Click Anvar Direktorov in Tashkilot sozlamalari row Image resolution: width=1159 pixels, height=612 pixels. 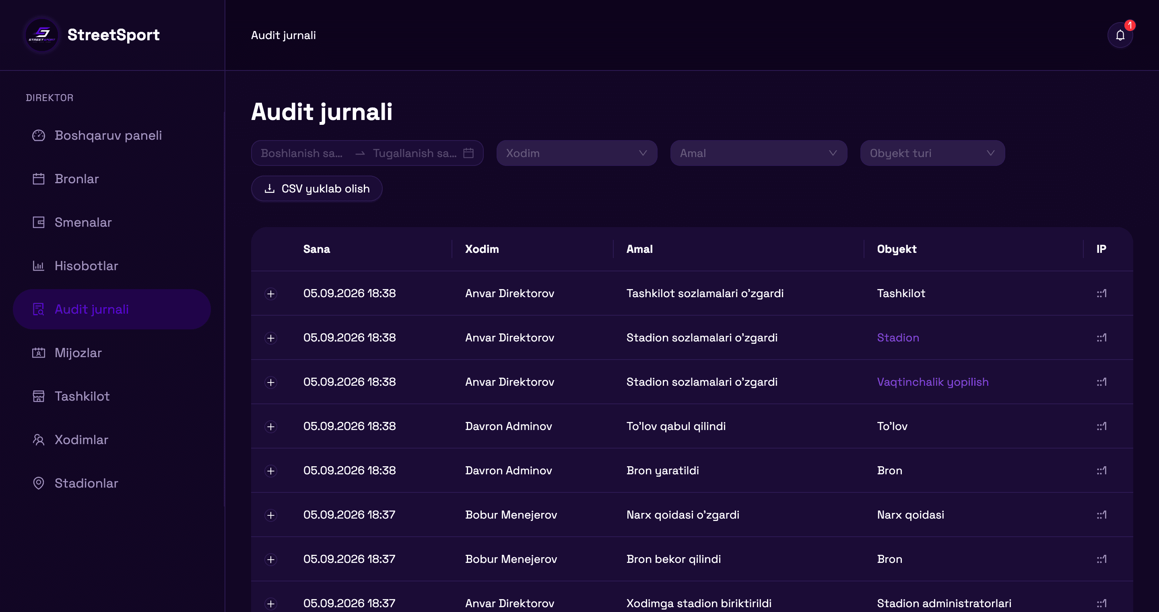click(510, 294)
